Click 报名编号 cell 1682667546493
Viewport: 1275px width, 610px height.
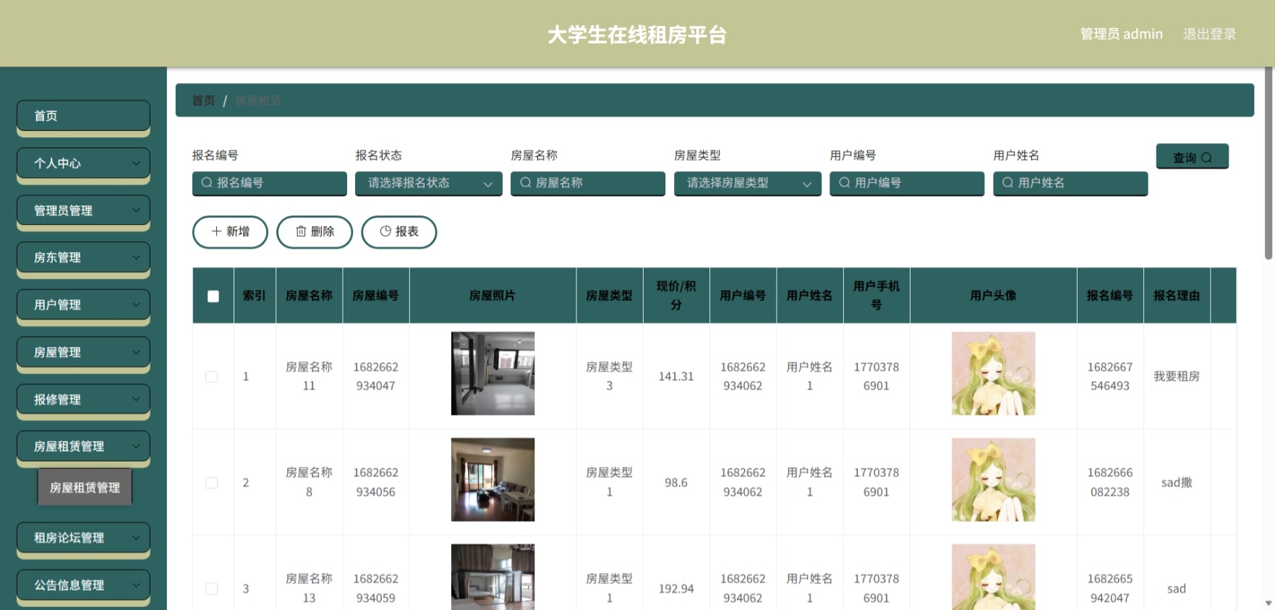pyautogui.click(x=1110, y=377)
